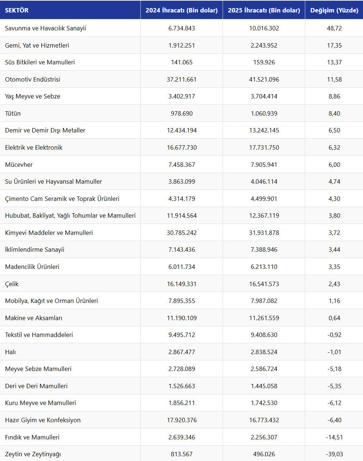The height and width of the screenshot is (461, 363).
Task: Click the SEKTÖR column header
Action: [17, 10]
